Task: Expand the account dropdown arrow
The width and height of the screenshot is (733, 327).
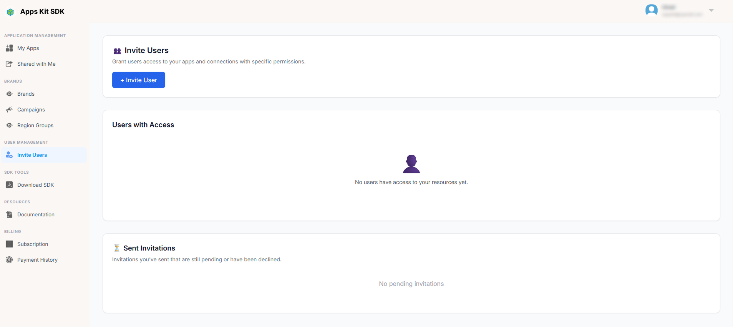Action: coord(711,10)
